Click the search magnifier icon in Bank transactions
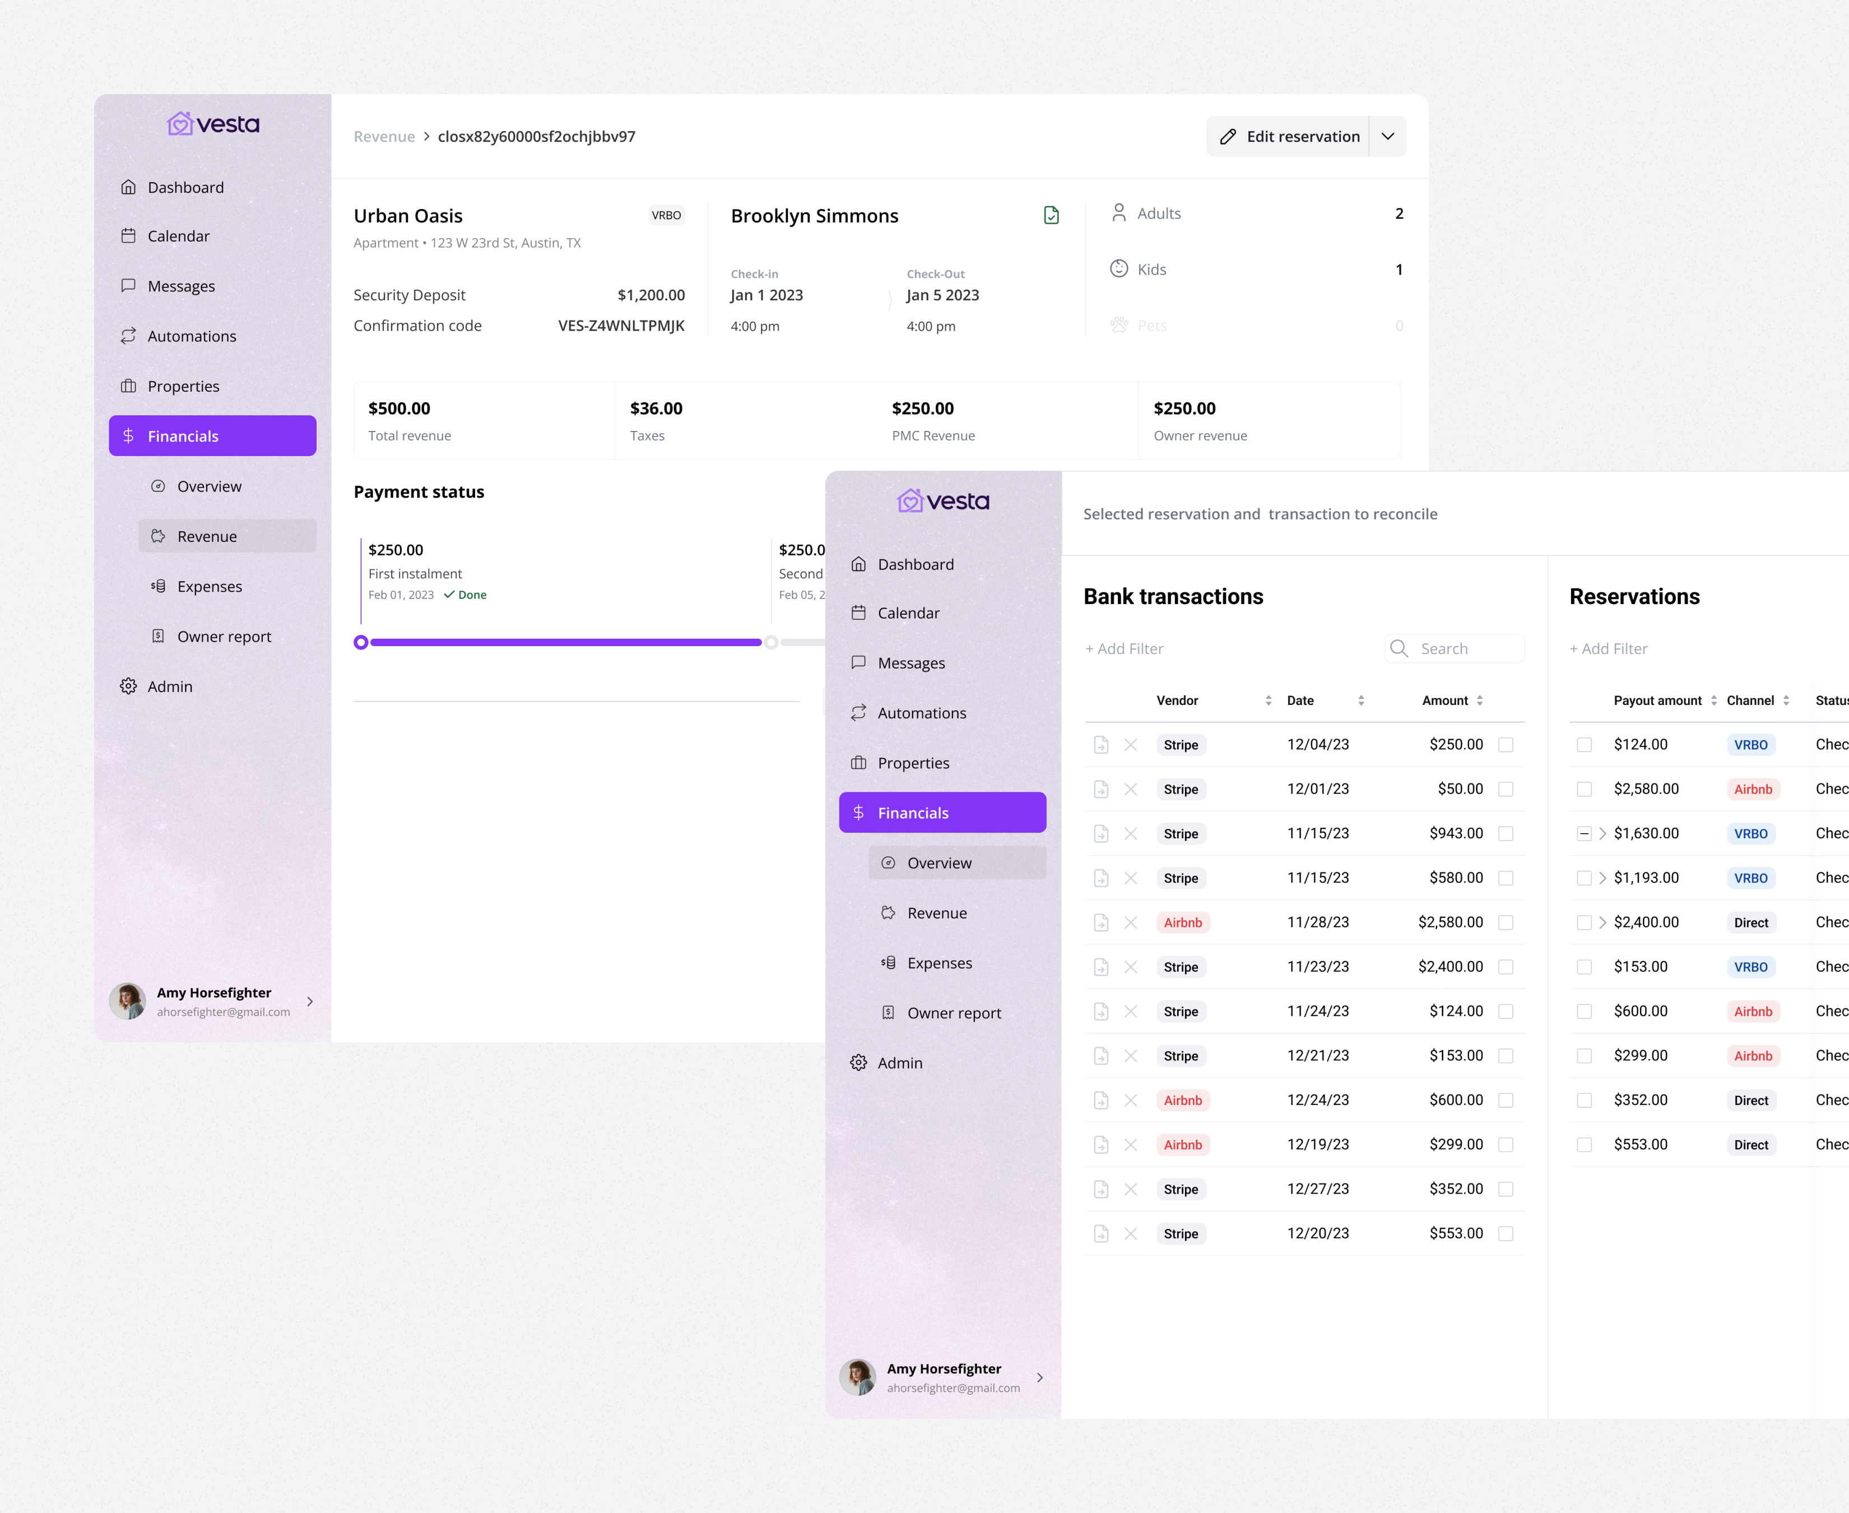This screenshot has width=1849, height=1513. [x=1399, y=648]
